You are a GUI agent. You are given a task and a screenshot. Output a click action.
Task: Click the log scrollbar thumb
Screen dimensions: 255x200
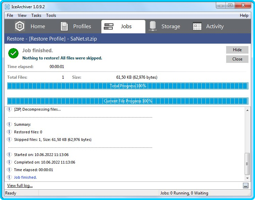point(247,164)
